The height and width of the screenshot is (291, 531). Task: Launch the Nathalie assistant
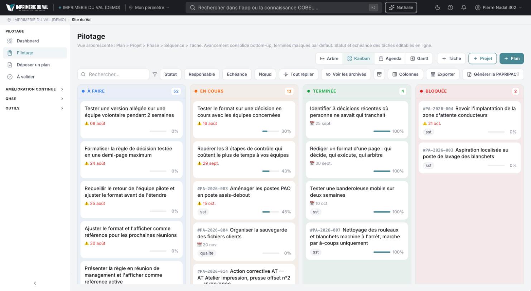pos(401,8)
